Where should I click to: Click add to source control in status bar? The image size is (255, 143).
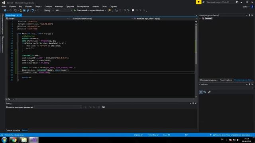pyautogui.click(x=231, y=135)
